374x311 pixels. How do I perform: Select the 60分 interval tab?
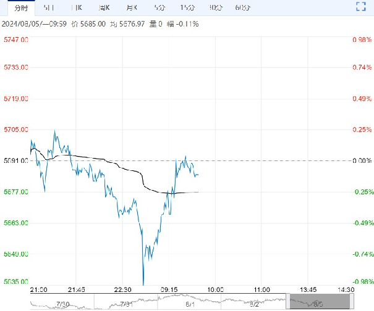tap(242, 7)
